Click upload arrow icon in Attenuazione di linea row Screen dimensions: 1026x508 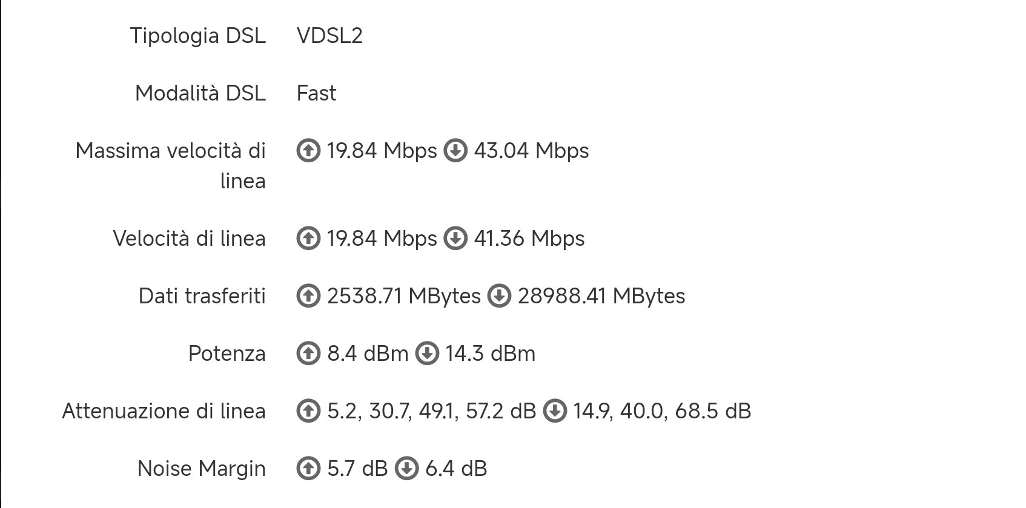(x=308, y=411)
